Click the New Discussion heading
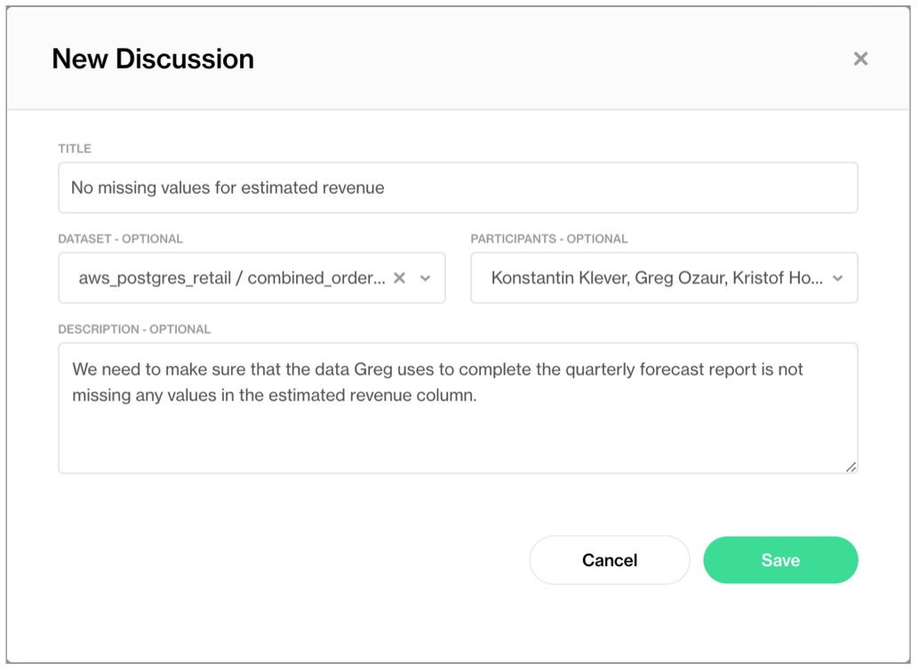Image resolution: width=919 pixels, height=672 pixels. click(153, 59)
